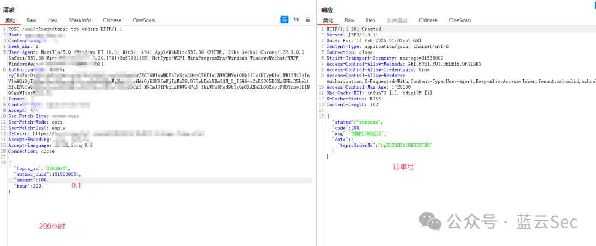Click the "status":"success" response field
596x246 pixels.
pyautogui.click(x=357, y=122)
